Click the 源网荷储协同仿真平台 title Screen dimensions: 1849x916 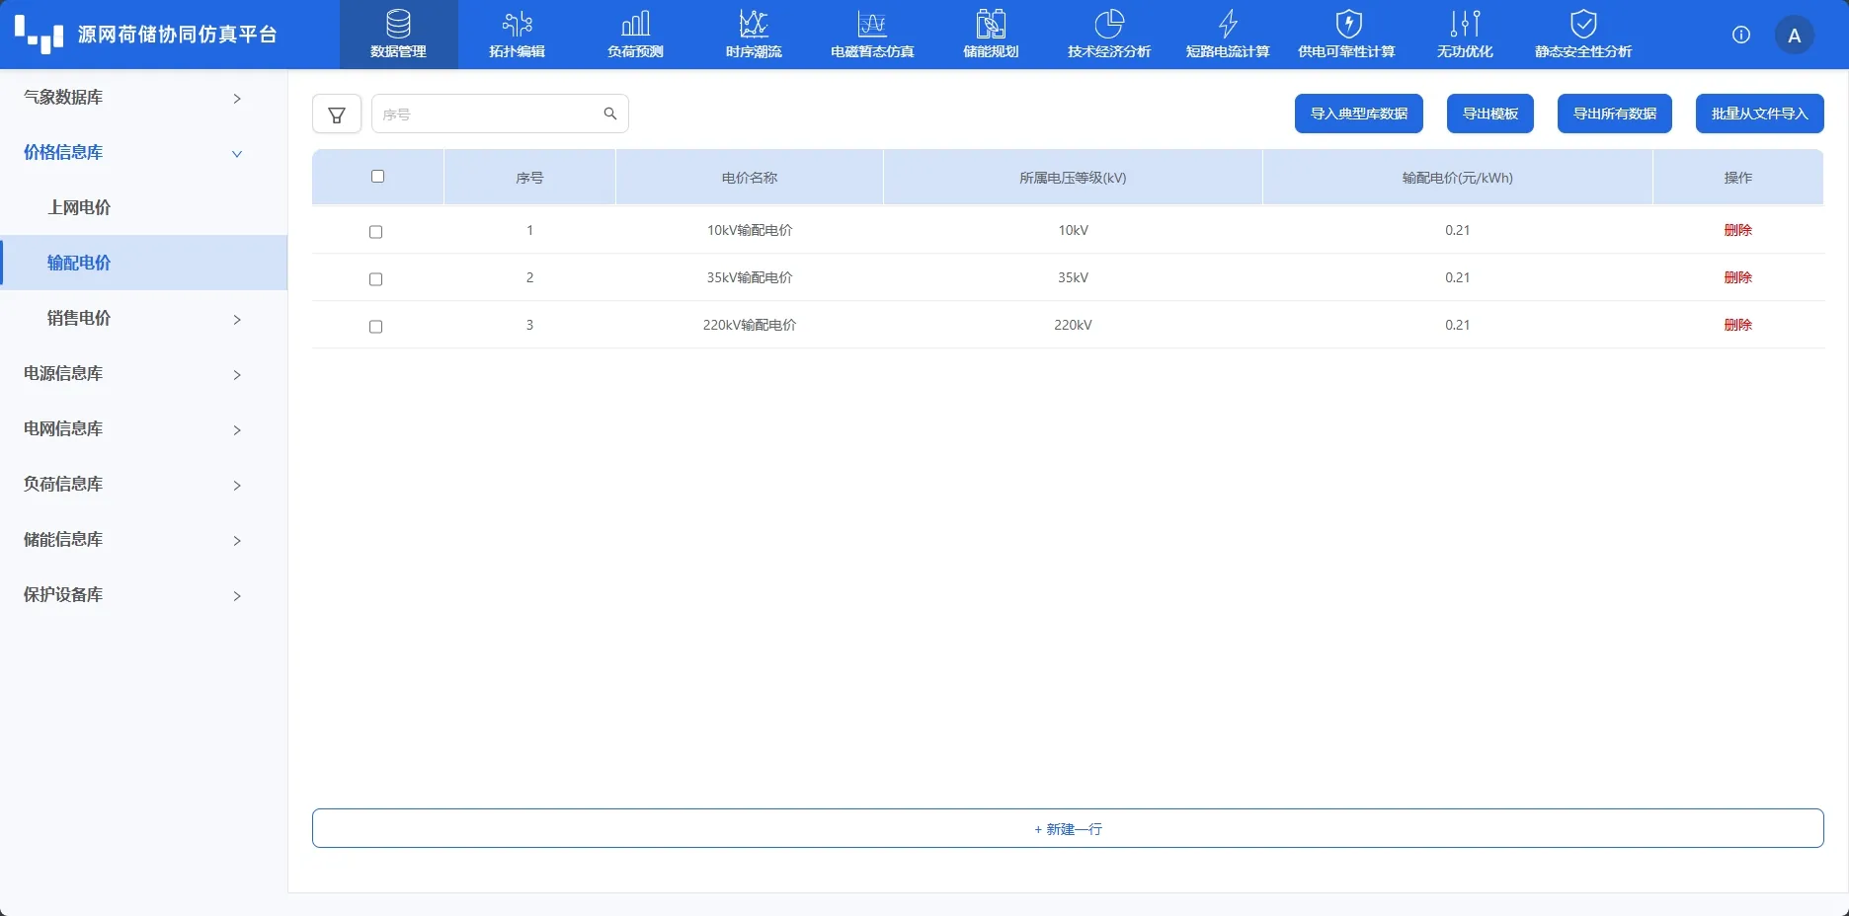click(177, 35)
